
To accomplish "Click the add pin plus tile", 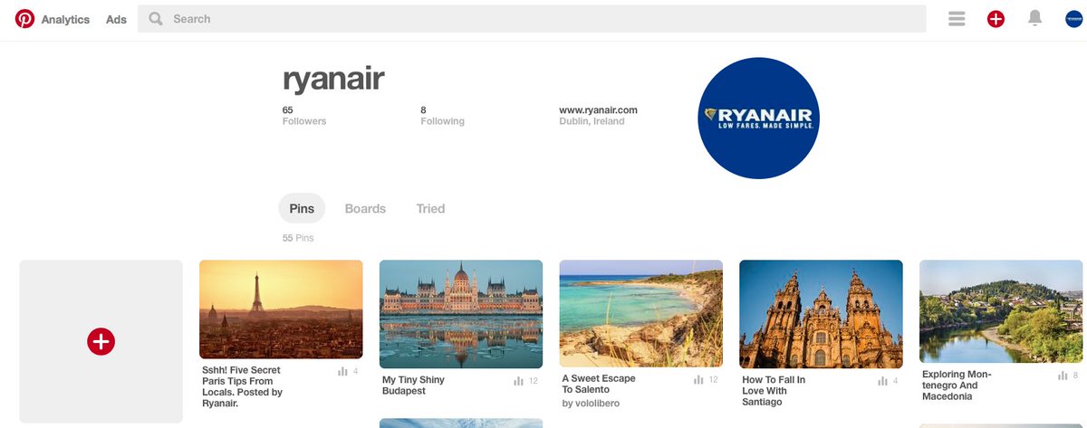I will click(101, 341).
